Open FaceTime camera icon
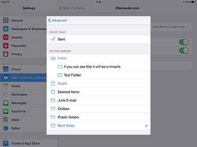197x147 pixels. click(x=6, y=111)
